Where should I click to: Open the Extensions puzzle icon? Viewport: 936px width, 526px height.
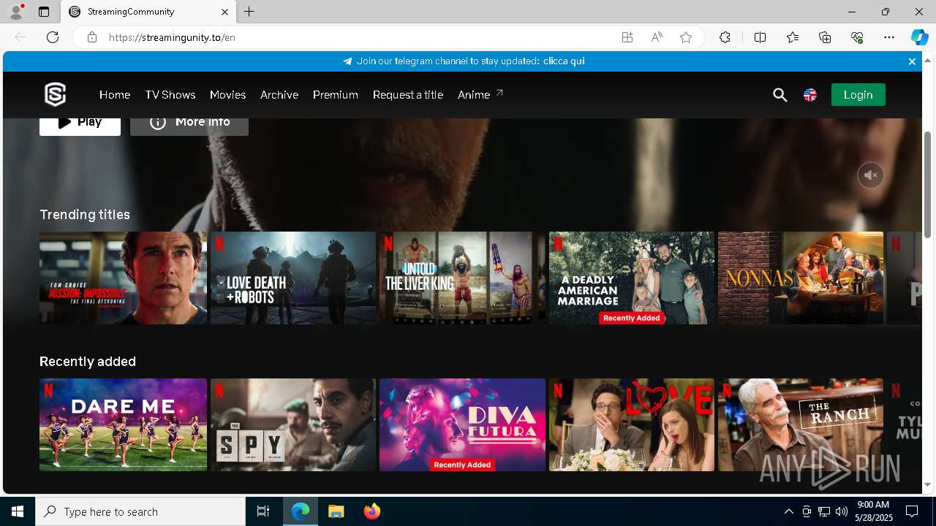(725, 37)
